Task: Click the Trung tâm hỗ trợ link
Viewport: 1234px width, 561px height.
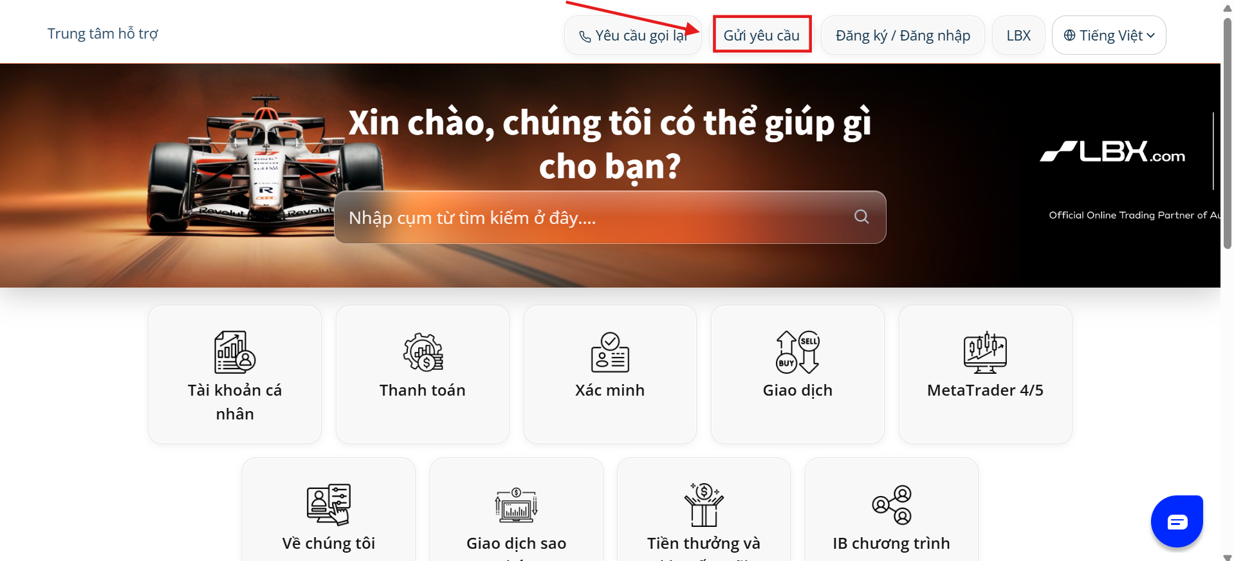Action: (103, 33)
